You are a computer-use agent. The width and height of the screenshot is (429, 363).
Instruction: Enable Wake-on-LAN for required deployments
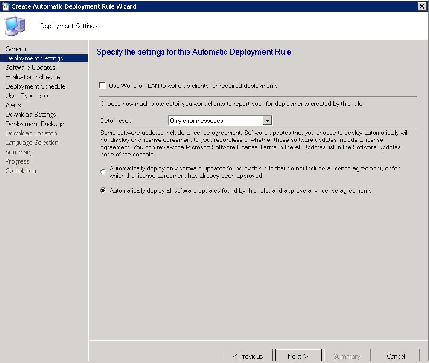click(x=102, y=86)
